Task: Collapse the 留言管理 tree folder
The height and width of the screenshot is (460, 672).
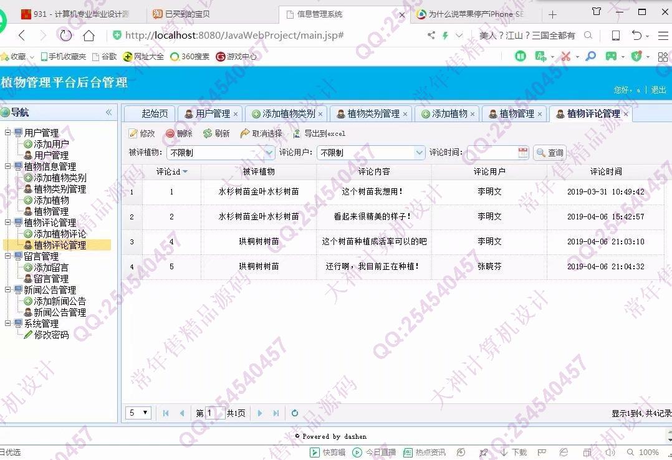Action: pyautogui.click(x=7, y=256)
